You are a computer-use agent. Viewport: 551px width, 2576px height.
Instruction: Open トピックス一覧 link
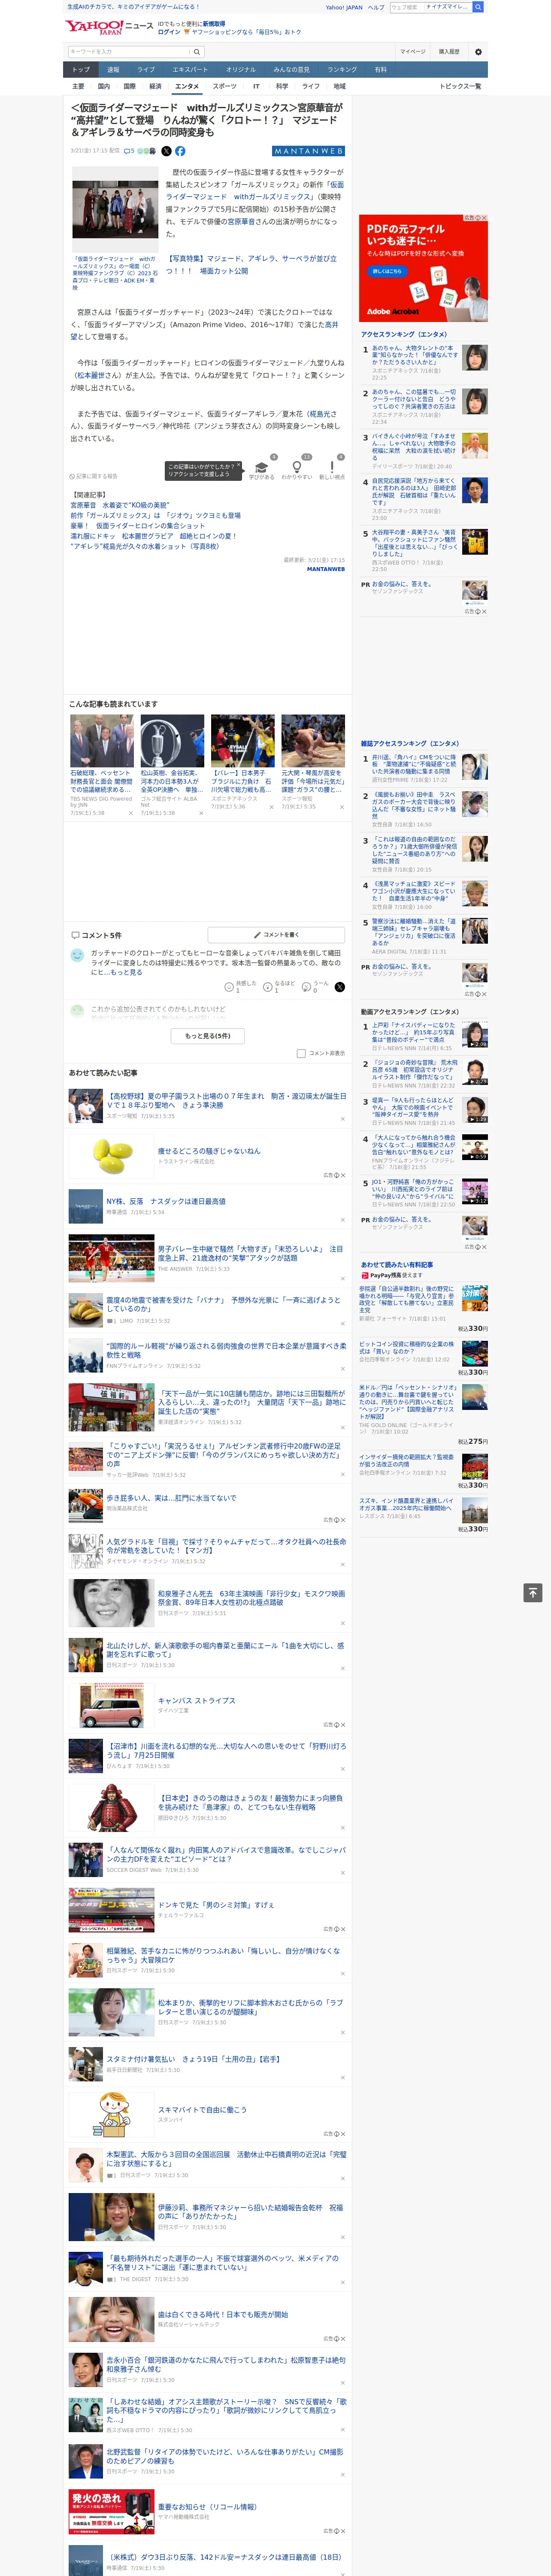point(460,86)
